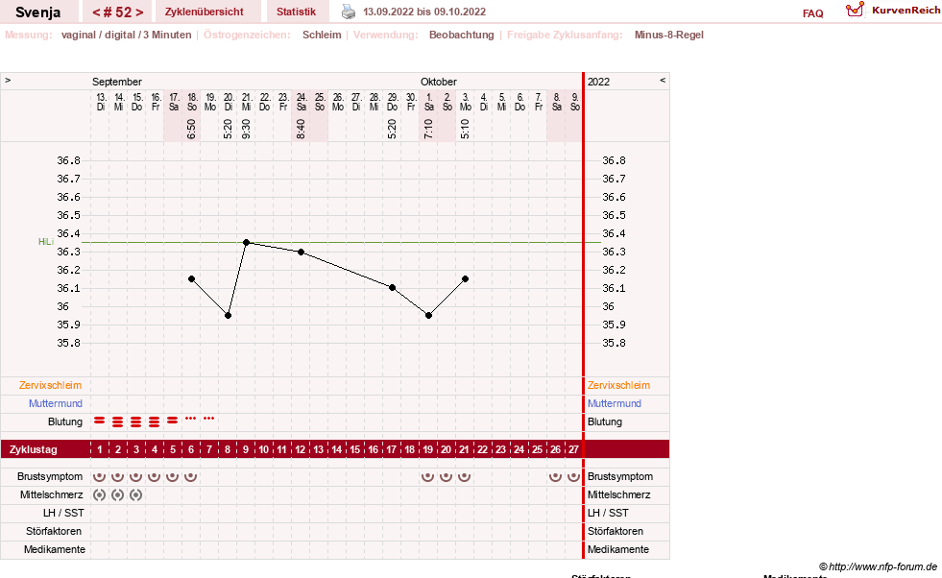Viewport: 942px width, 578px height.
Task: Go to next cycle with right arrow
Action: pos(139,12)
